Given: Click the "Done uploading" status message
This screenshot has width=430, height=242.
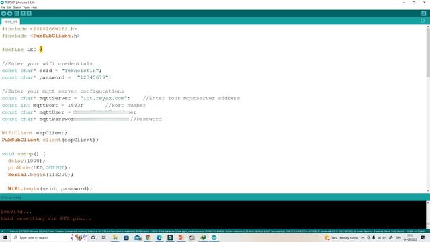Looking at the screenshot, I should tap(11, 197).
